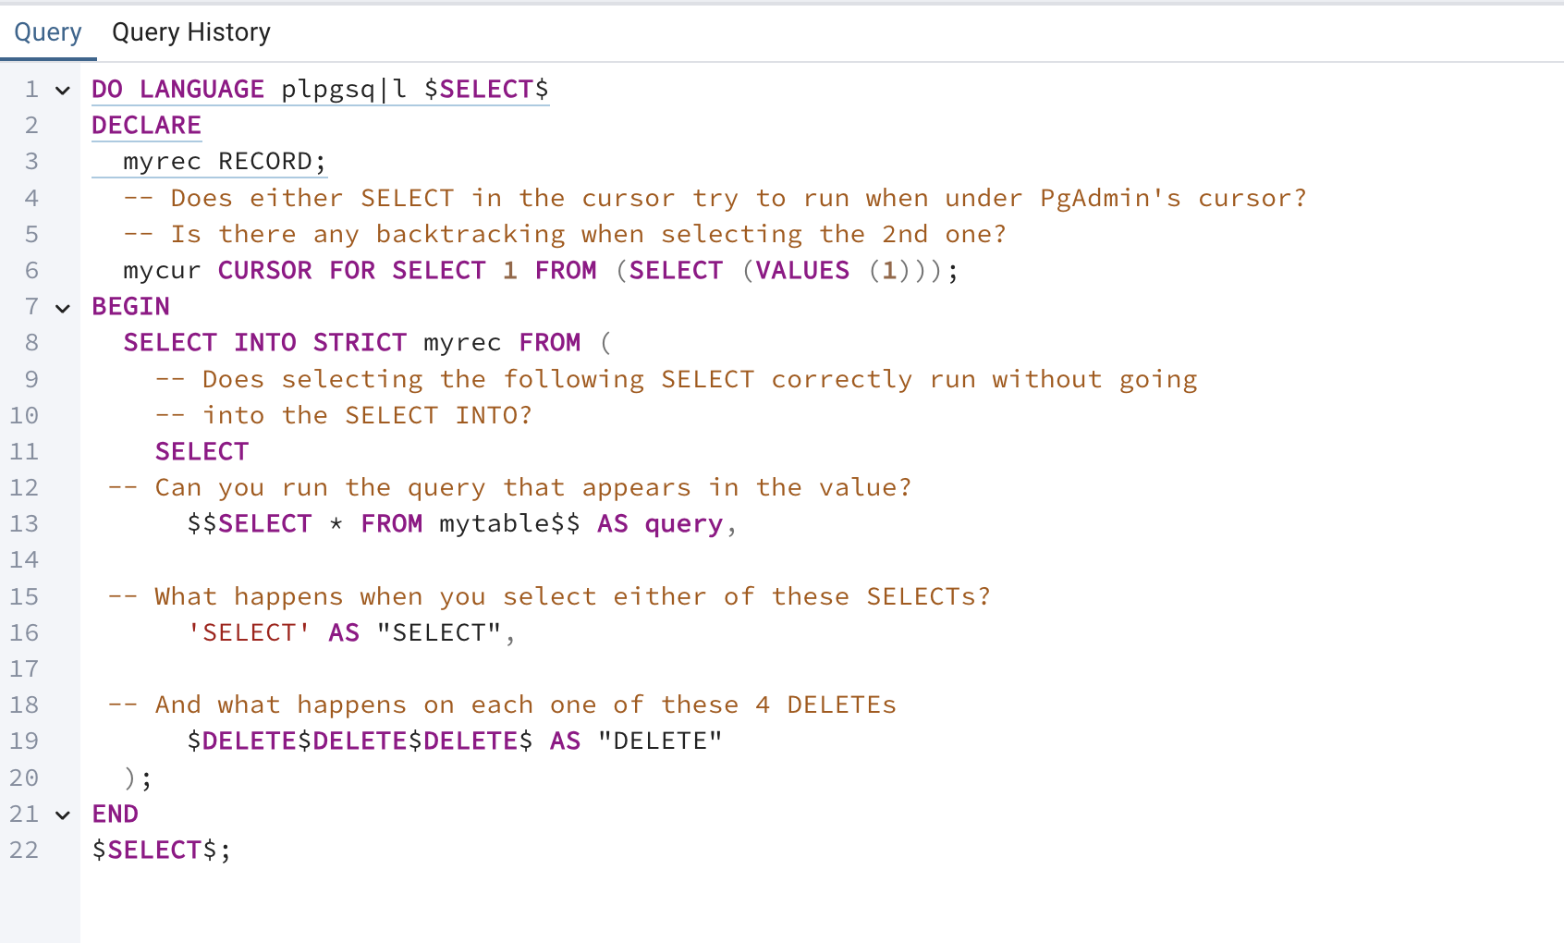Click the "DELETE" column alias
The width and height of the screenshot is (1564, 943).
coord(659,741)
